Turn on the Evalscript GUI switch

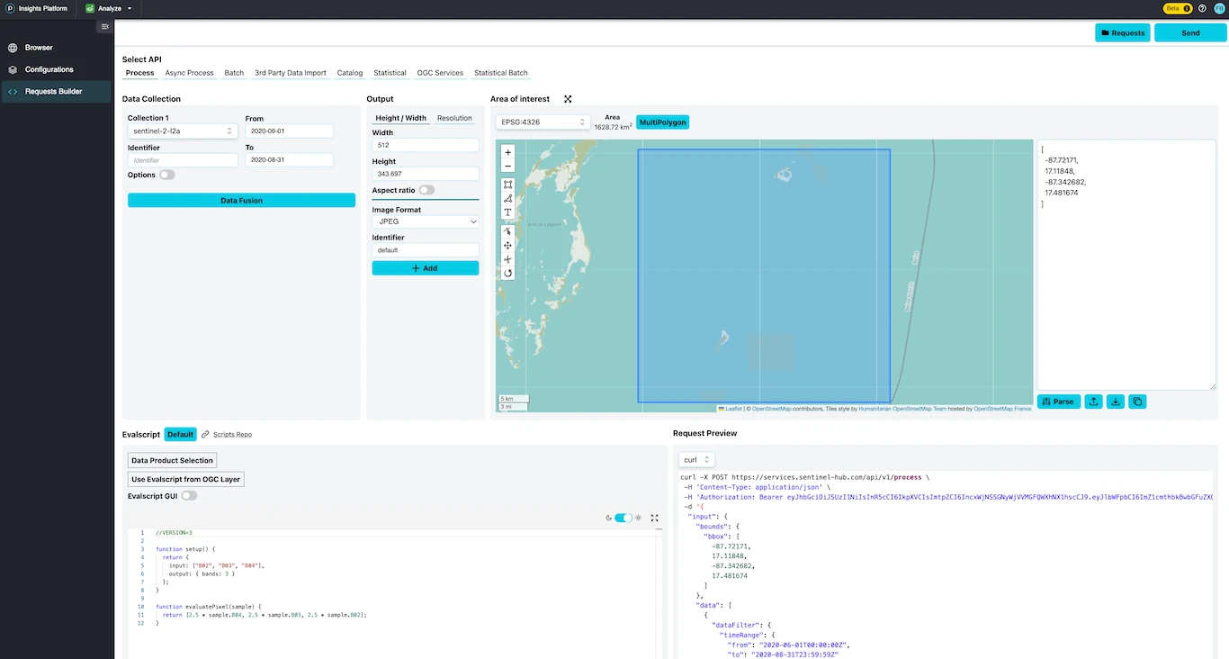point(189,495)
